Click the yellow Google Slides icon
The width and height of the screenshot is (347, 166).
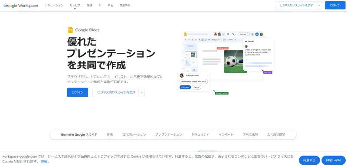pyautogui.click(x=70, y=30)
